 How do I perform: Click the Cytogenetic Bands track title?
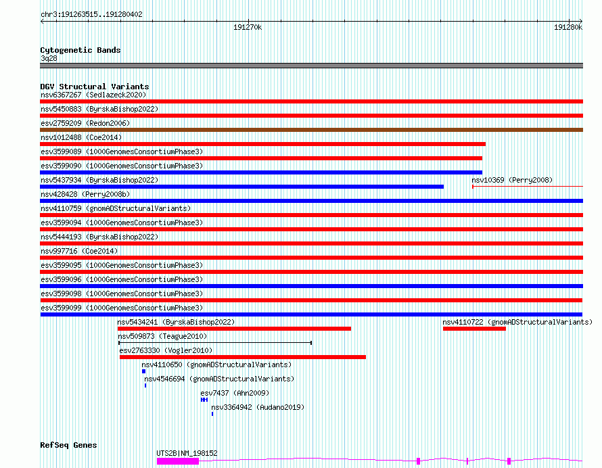coord(80,50)
